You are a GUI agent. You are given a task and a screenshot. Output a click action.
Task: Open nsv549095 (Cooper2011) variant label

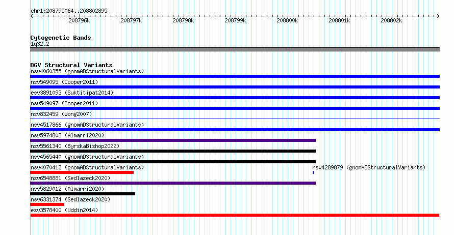click(64, 82)
